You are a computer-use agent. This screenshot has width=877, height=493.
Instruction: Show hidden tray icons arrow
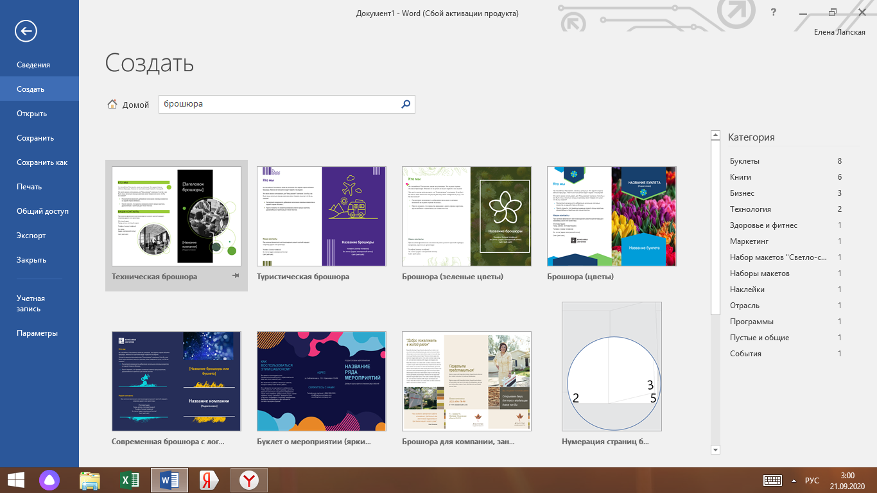click(x=794, y=481)
